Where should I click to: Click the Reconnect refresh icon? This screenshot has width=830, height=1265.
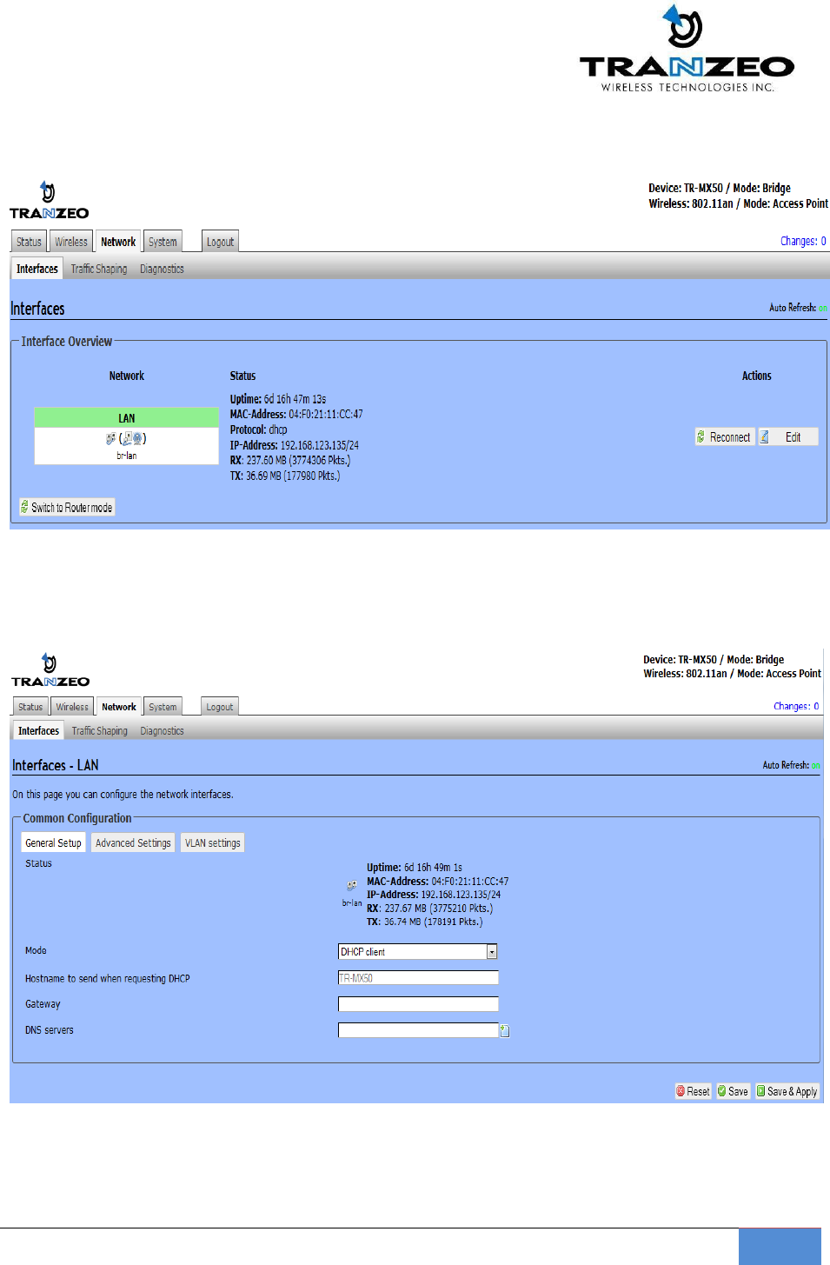[701, 437]
